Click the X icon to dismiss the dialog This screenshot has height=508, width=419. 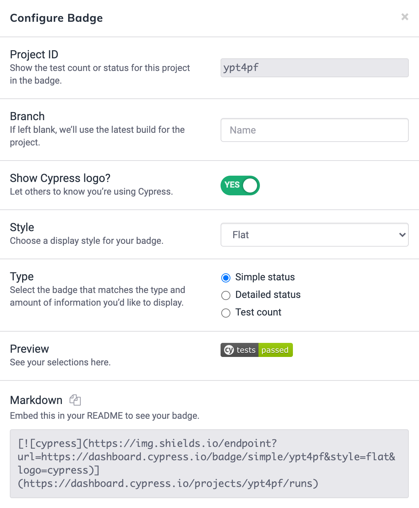[x=405, y=17]
